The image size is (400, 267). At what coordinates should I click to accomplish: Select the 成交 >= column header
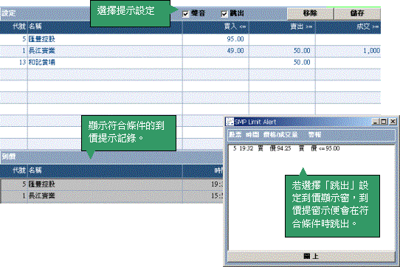(348, 27)
